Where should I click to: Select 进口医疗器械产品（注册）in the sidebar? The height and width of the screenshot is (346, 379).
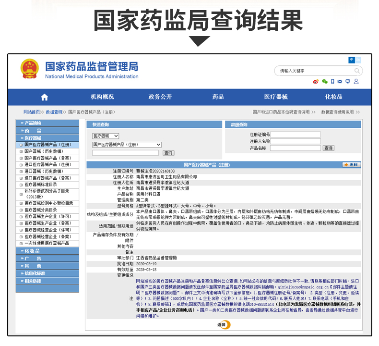47,165
